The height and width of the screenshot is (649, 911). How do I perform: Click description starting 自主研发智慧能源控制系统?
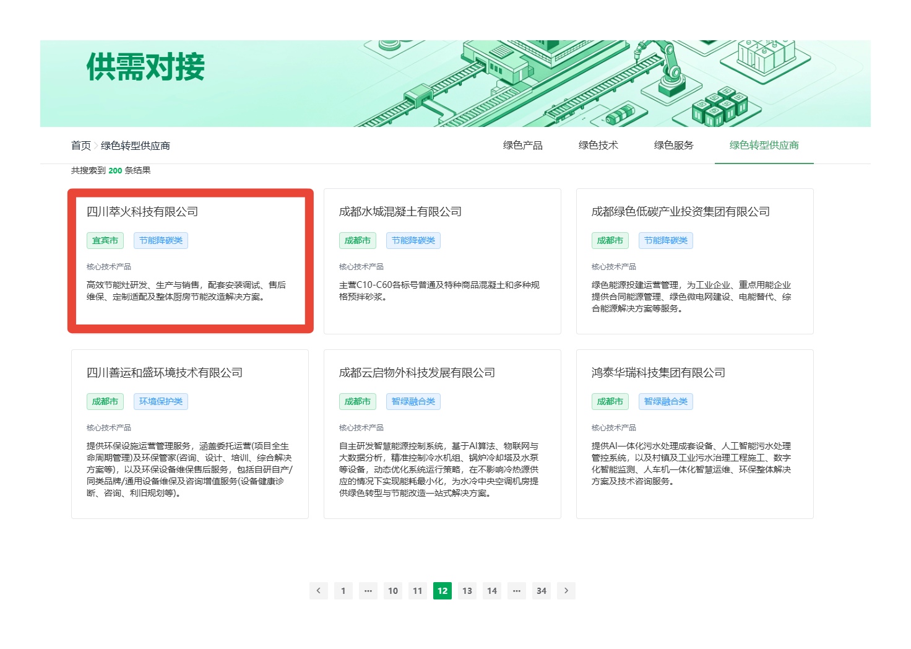coord(439,469)
